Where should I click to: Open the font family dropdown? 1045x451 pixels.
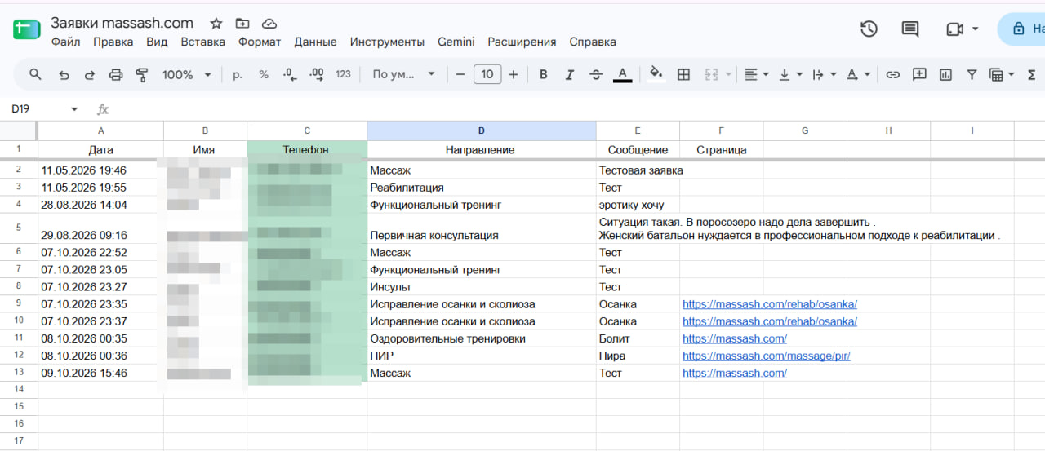pyautogui.click(x=403, y=74)
